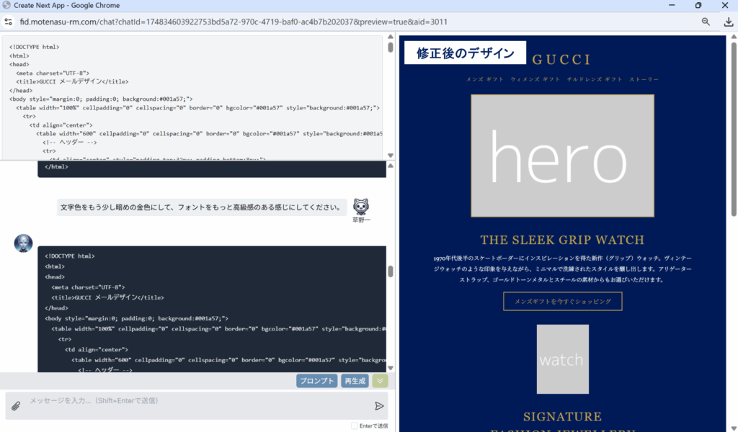
Task: Click the top code panel scrollbar thumb
Action: tap(390, 48)
